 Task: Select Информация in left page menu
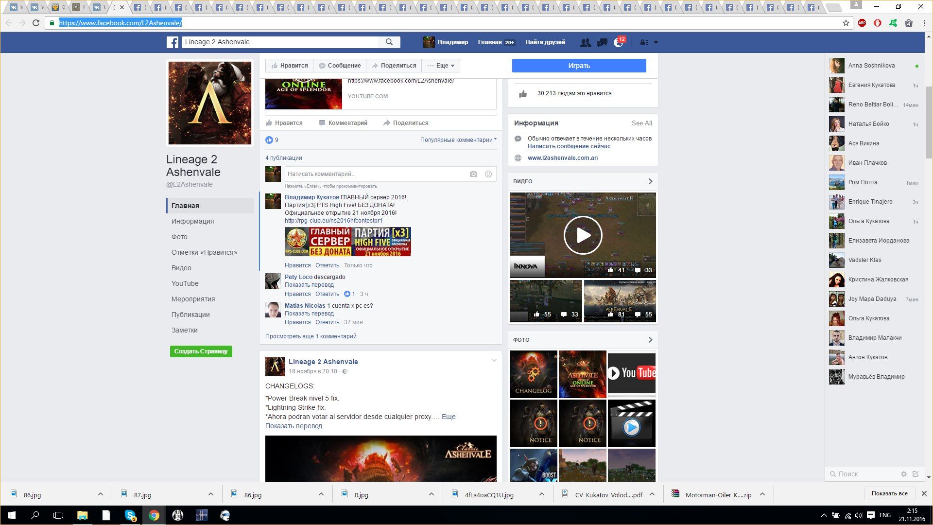tap(192, 221)
